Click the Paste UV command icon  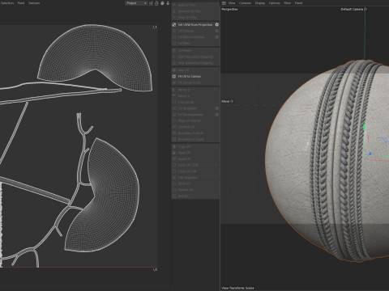pyautogui.click(x=174, y=153)
